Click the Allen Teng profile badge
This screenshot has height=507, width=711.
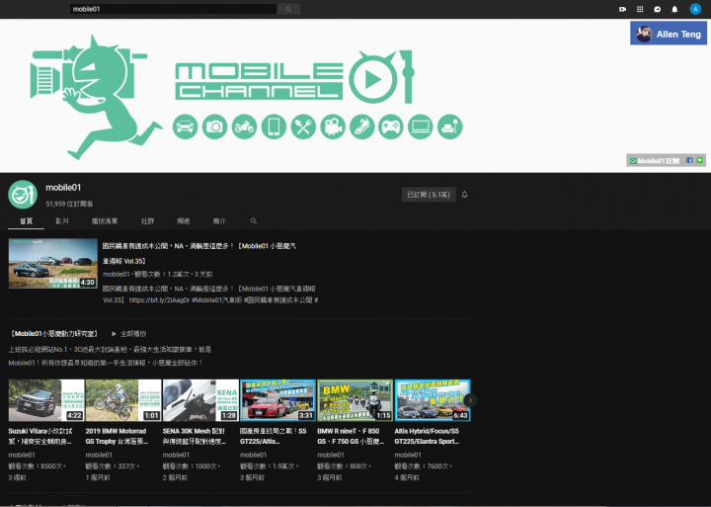[668, 34]
